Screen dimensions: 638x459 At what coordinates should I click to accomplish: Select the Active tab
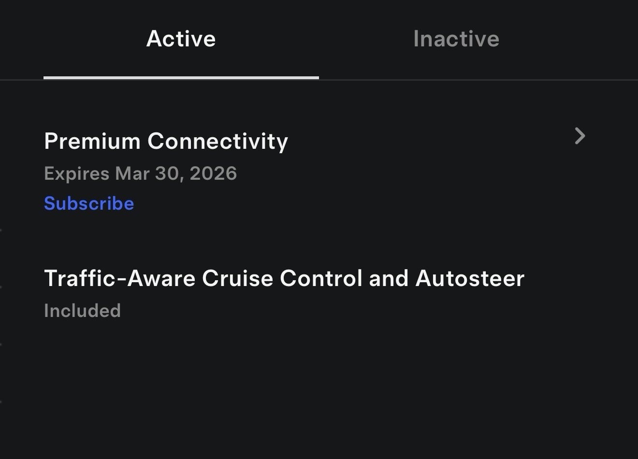pos(181,39)
